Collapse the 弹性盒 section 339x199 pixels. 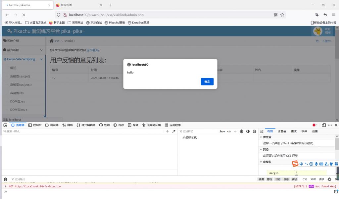coord(261,137)
